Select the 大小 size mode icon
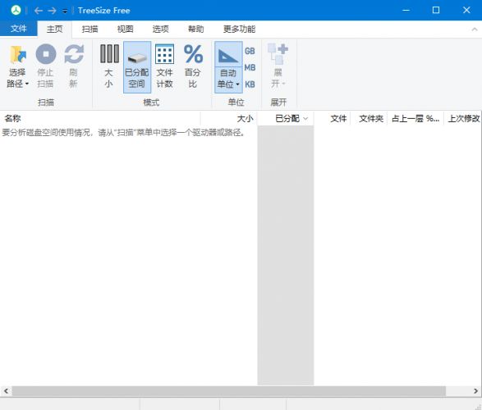 point(109,54)
